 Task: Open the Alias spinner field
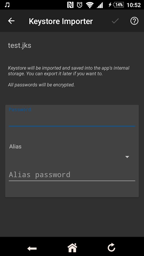point(72,157)
